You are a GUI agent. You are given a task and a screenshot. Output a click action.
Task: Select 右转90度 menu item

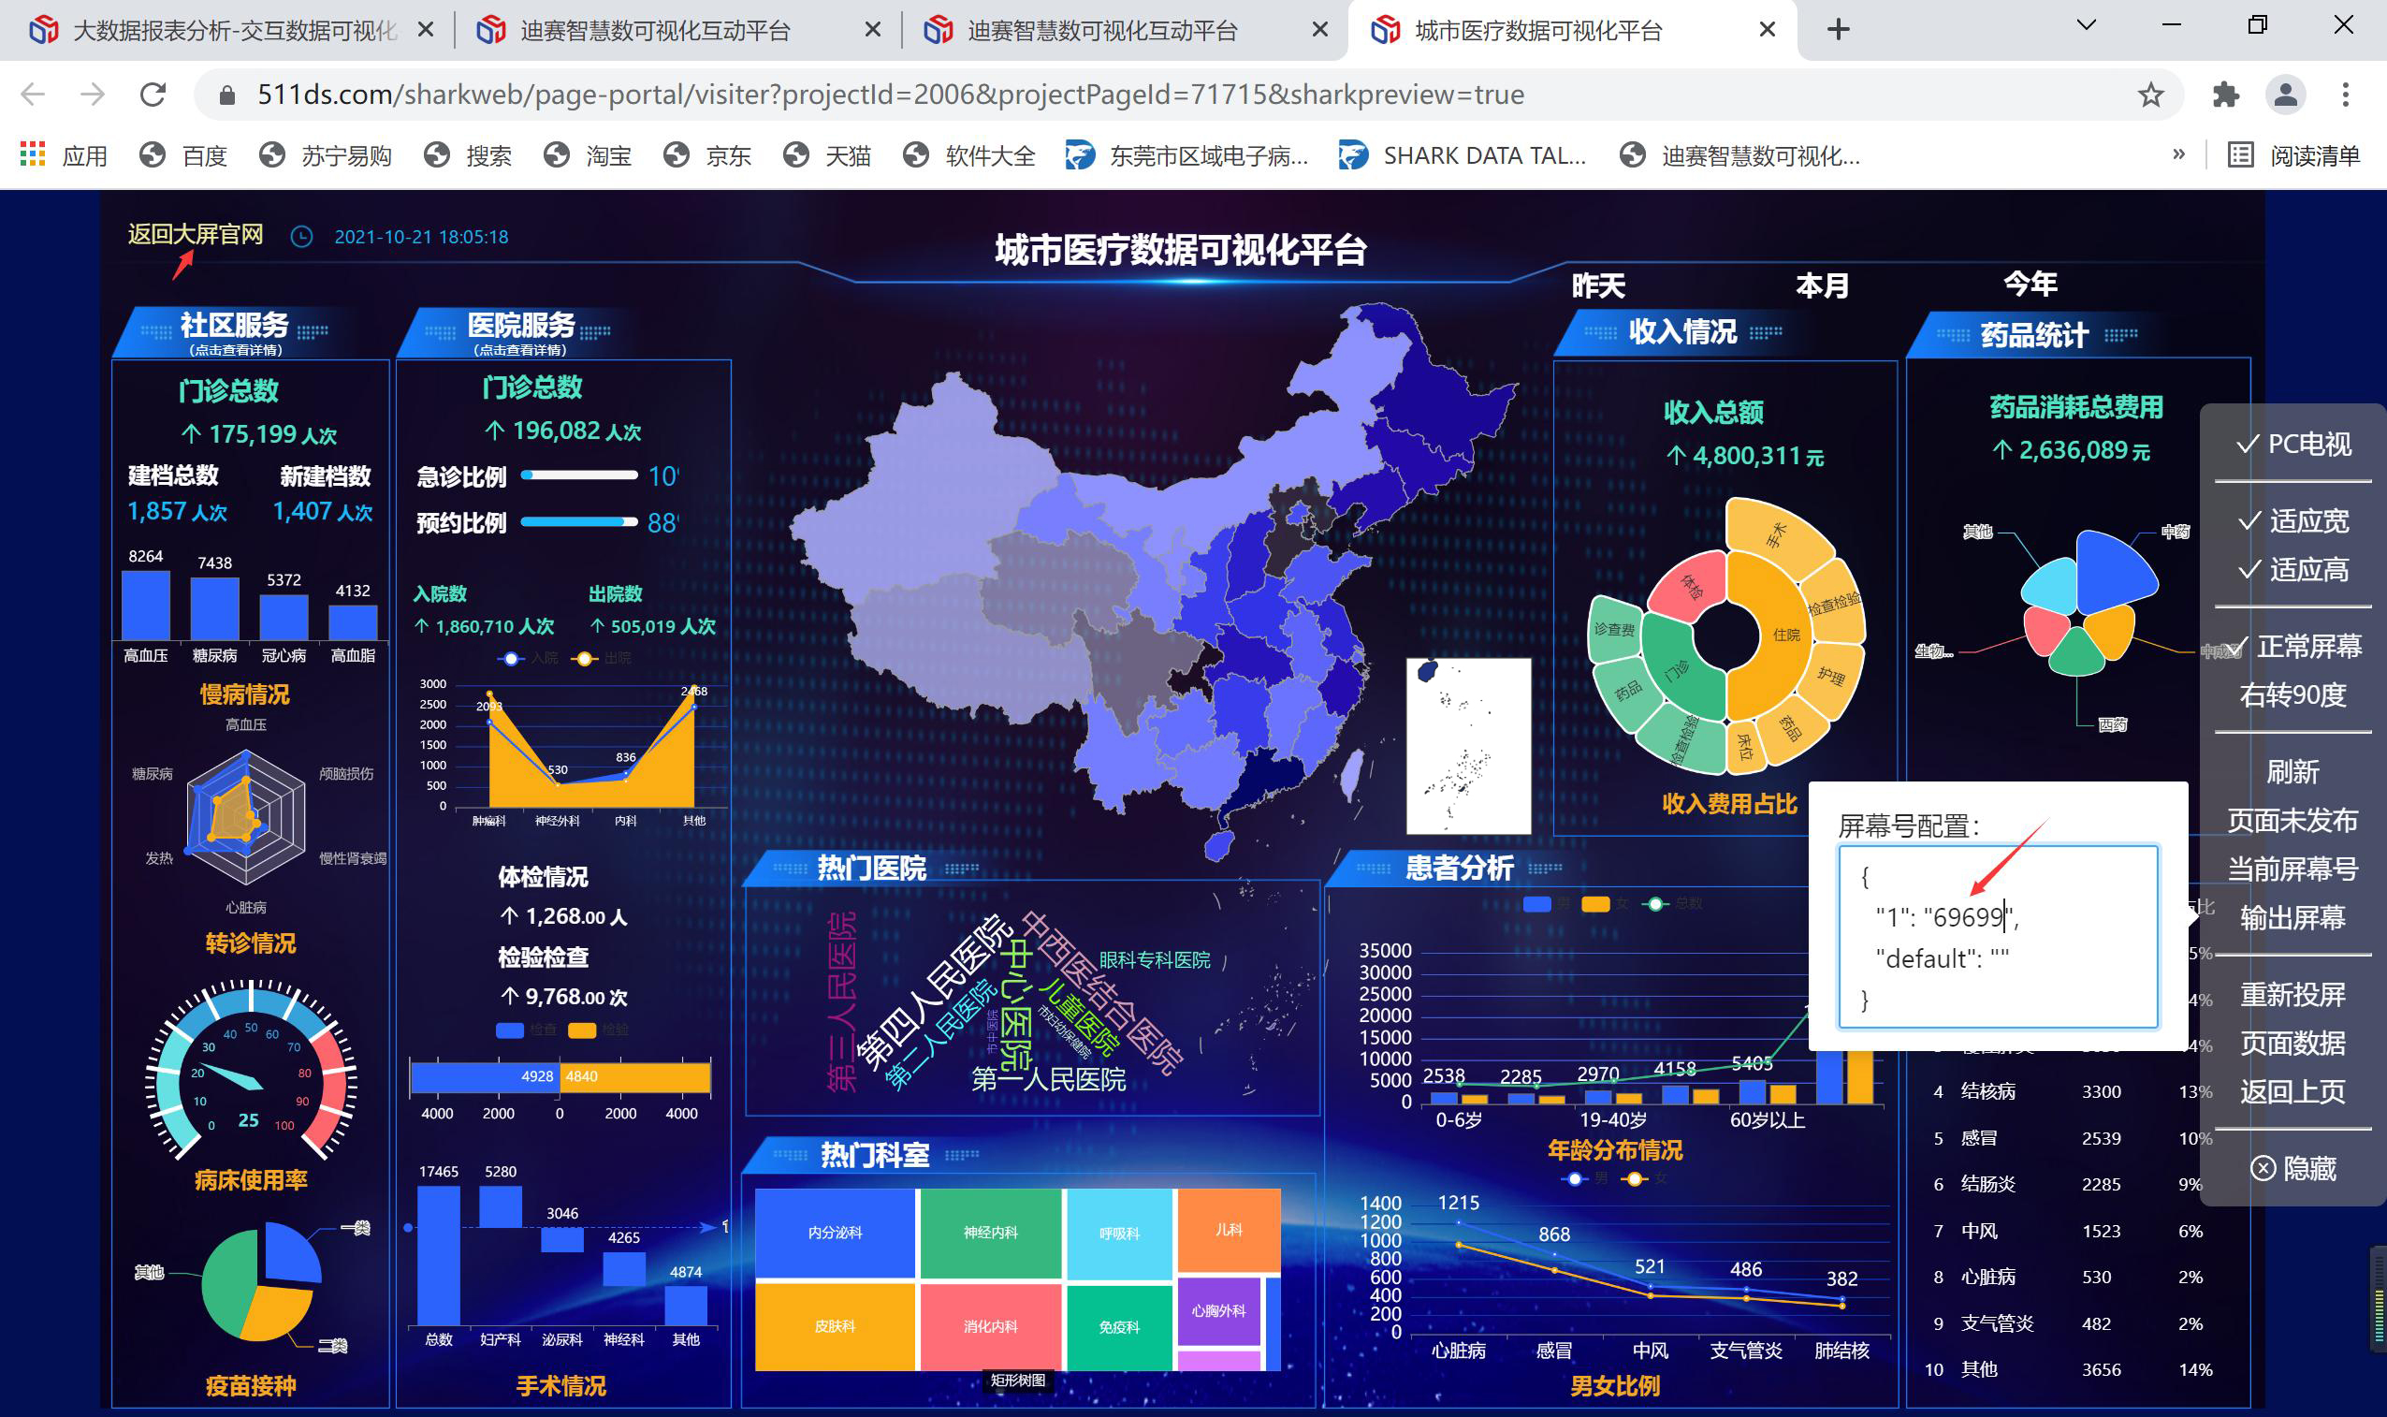[x=2293, y=695]
